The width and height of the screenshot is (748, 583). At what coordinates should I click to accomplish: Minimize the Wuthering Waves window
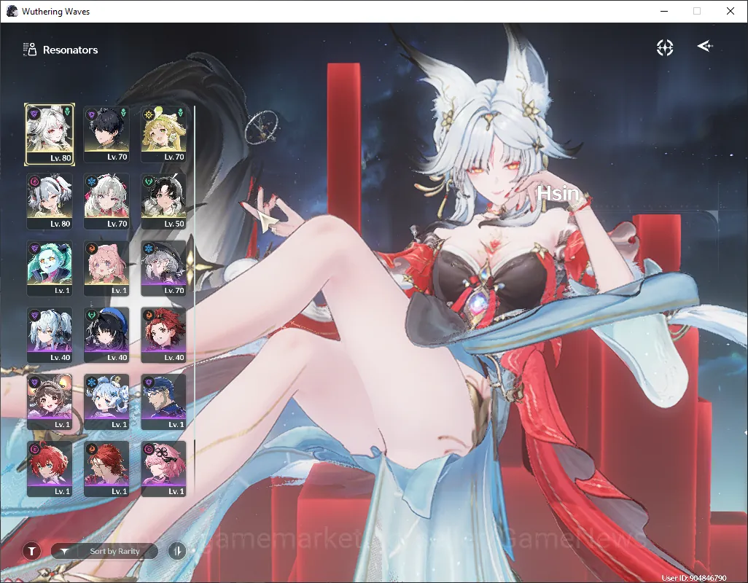coord(663,11)
